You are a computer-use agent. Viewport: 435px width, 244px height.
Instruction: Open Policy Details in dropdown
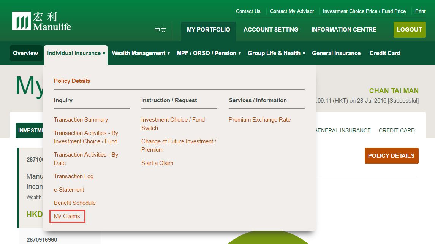tap(72, 81)
